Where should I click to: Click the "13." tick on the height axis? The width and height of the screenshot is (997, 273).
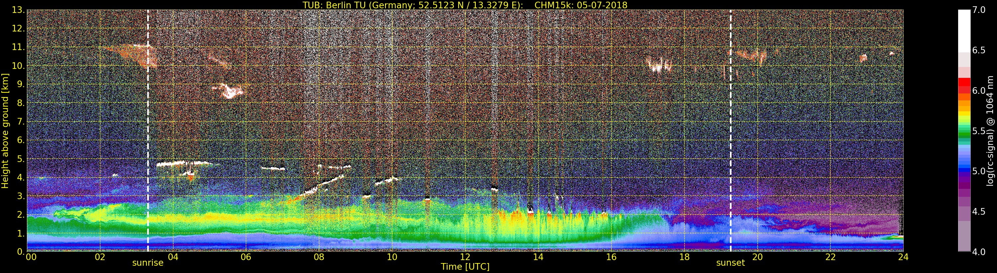click(x=18, y=10)
